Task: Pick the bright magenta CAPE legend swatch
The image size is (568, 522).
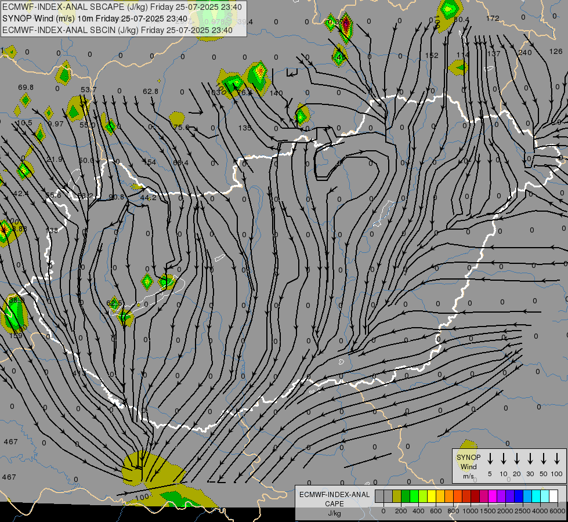Action: [493, 496]
